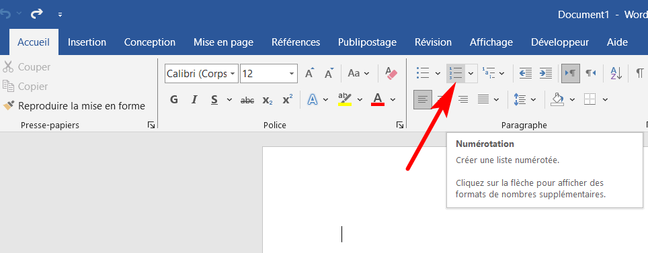Viewport: 648px width, 253px height.
Task: Toggle italic with the I button
Action: [194, 99]
